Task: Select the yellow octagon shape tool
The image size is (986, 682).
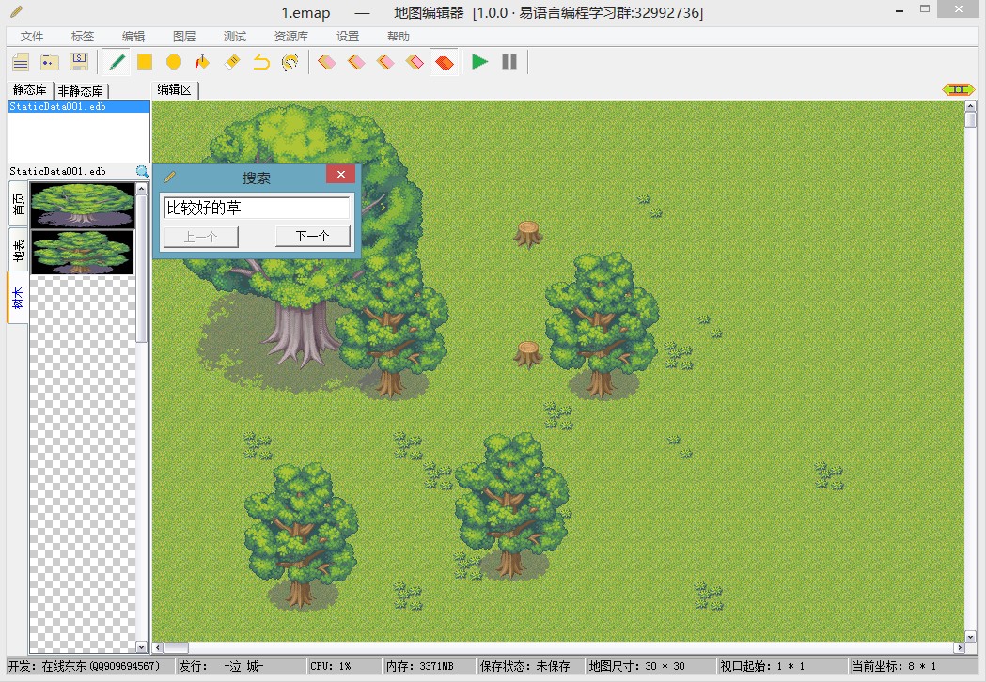Action: tap(174, 62)
